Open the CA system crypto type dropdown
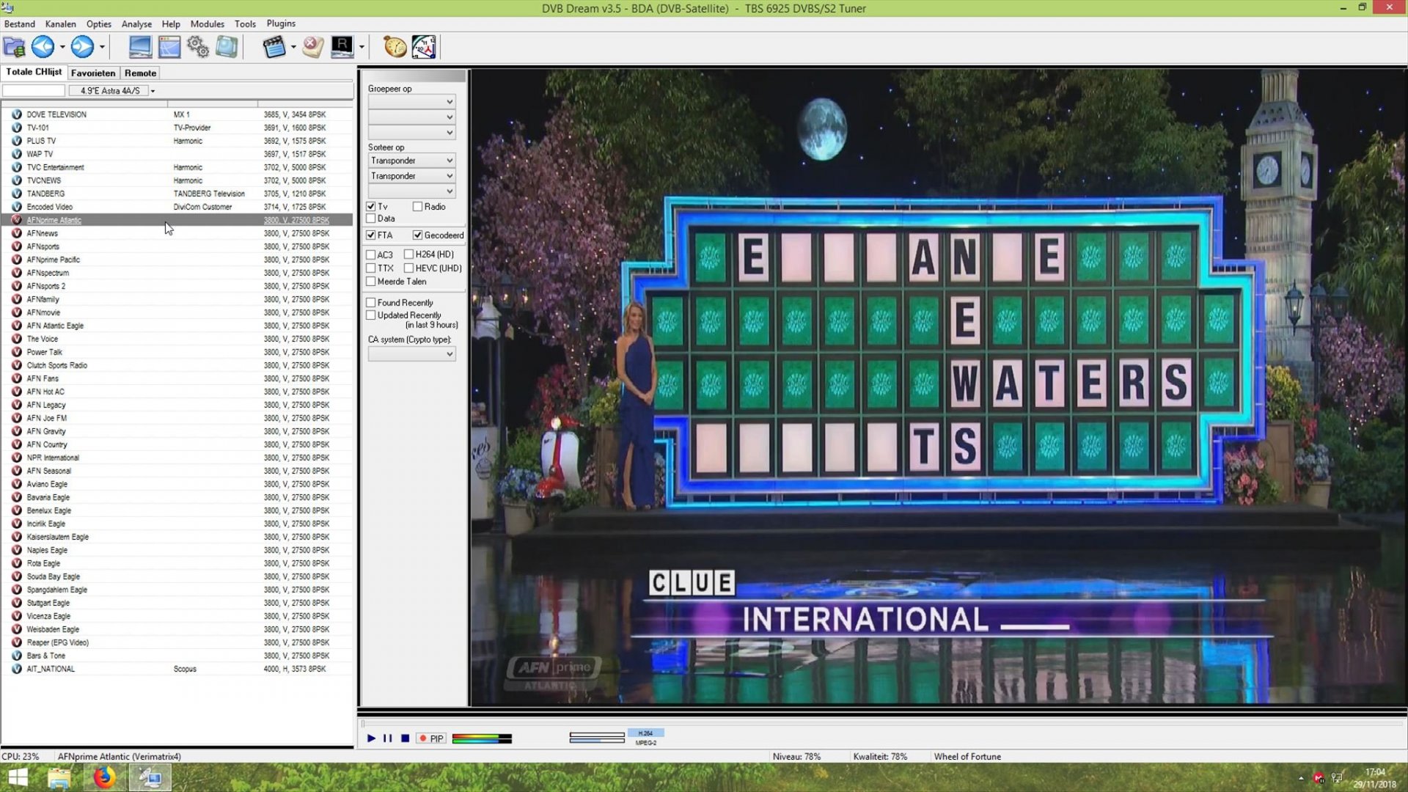This screenshot has height=792, width=1408. (411, 354)
